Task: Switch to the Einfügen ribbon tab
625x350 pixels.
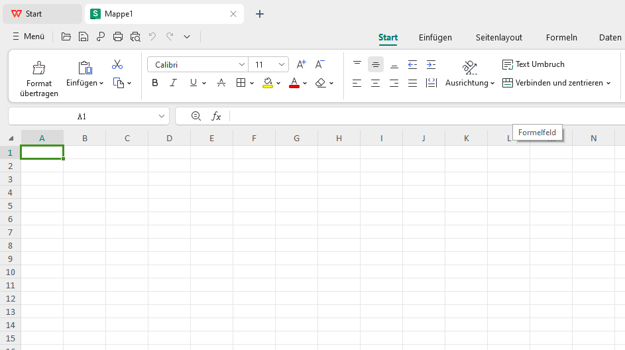Action: point(435,38)
